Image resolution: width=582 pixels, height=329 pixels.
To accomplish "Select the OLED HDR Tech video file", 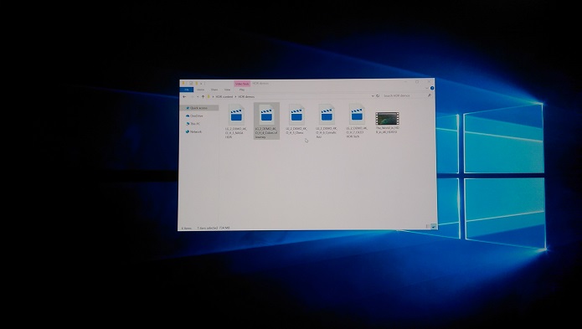I will (x=357, y=121).
